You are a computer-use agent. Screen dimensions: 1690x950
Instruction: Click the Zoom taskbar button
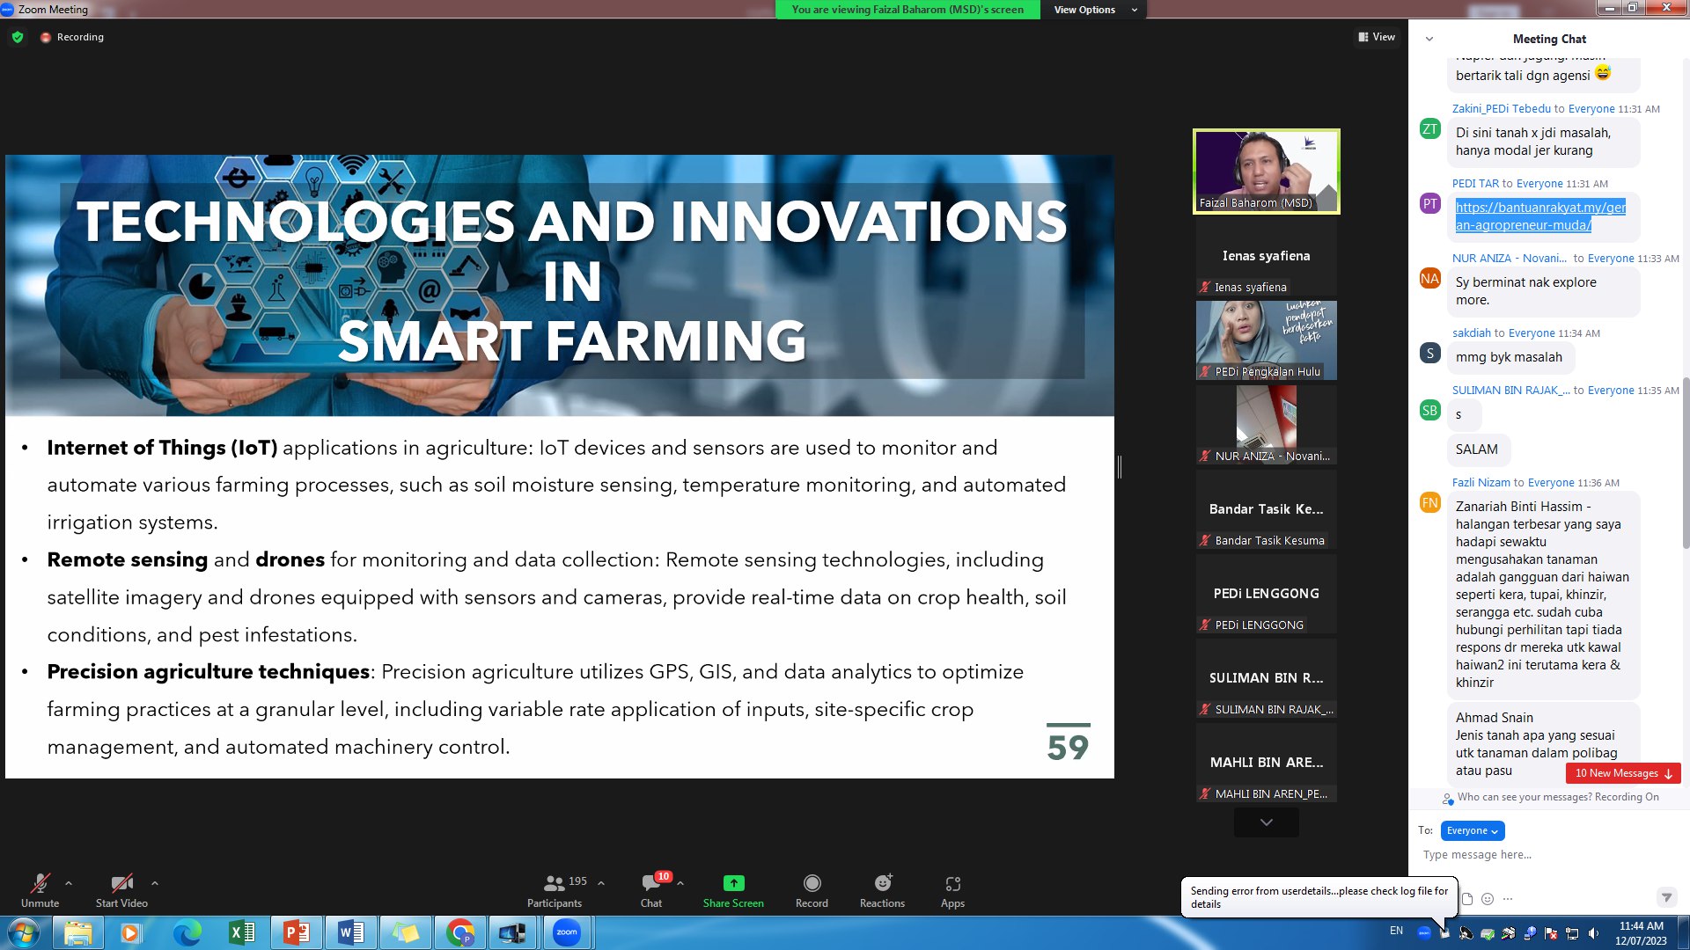coord(567,932)
